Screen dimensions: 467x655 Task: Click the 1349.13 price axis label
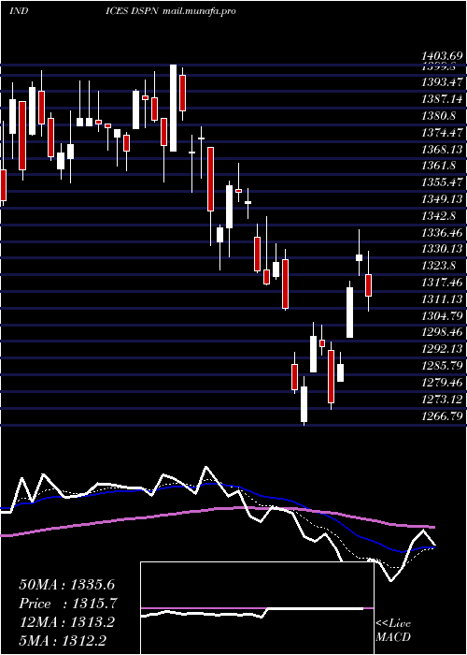(442, 198)
